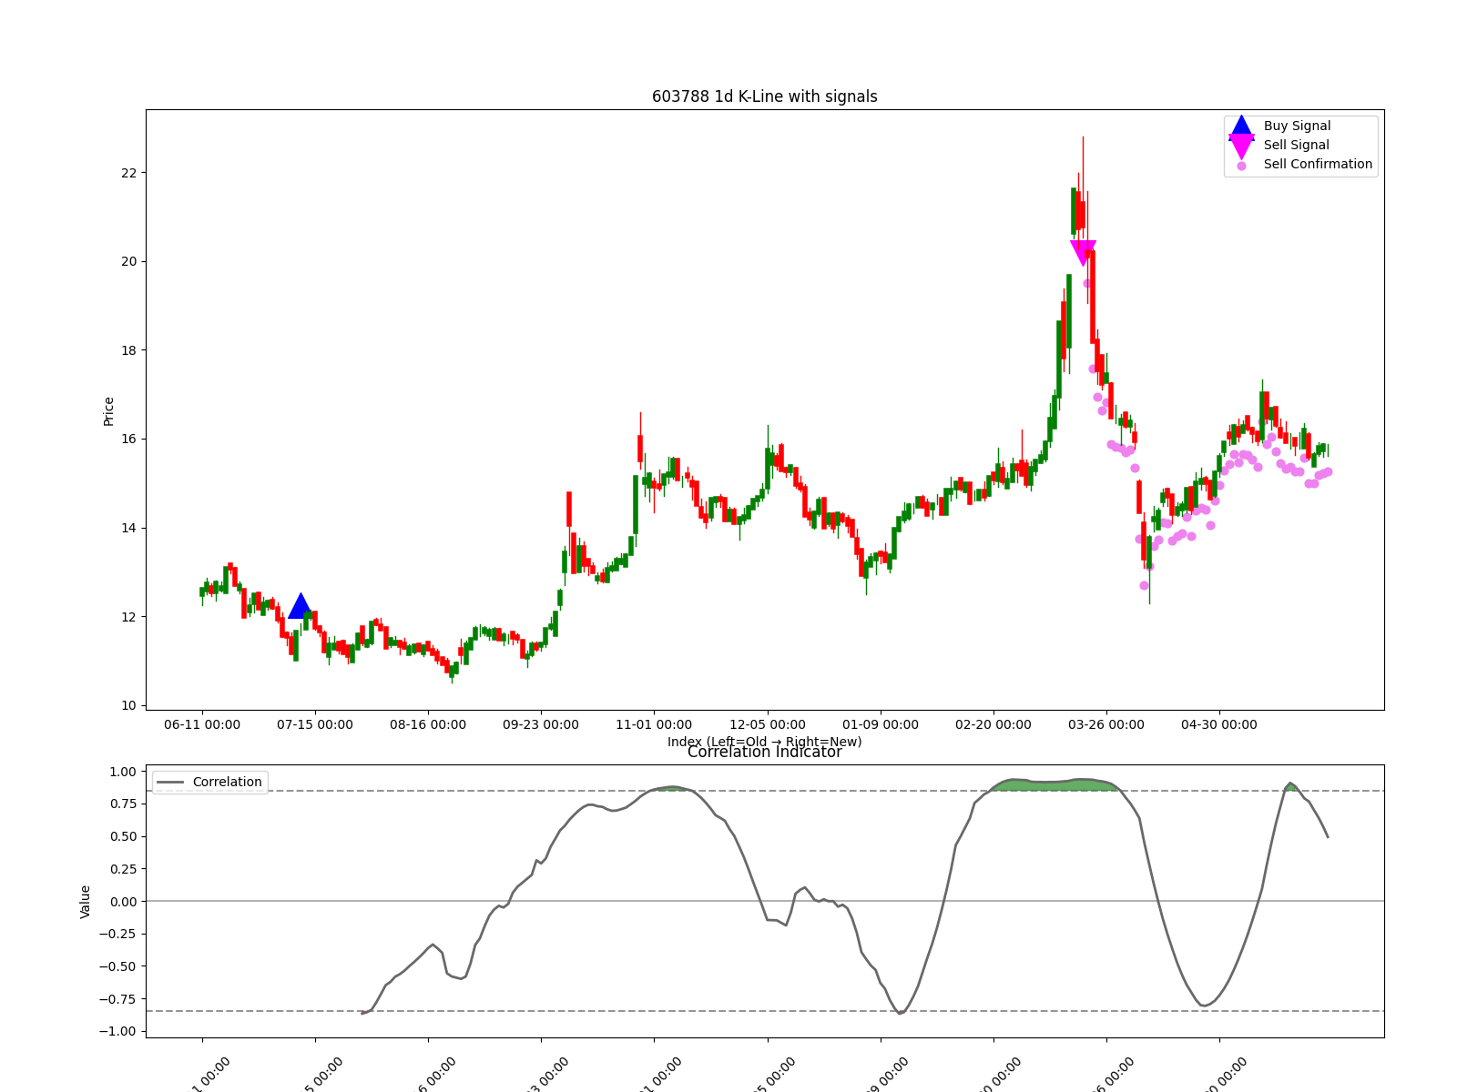The width and height of the screenshot is (1457, 1092).
Task: Click the 'Price' y-axis label
Action: pos(109,411)
